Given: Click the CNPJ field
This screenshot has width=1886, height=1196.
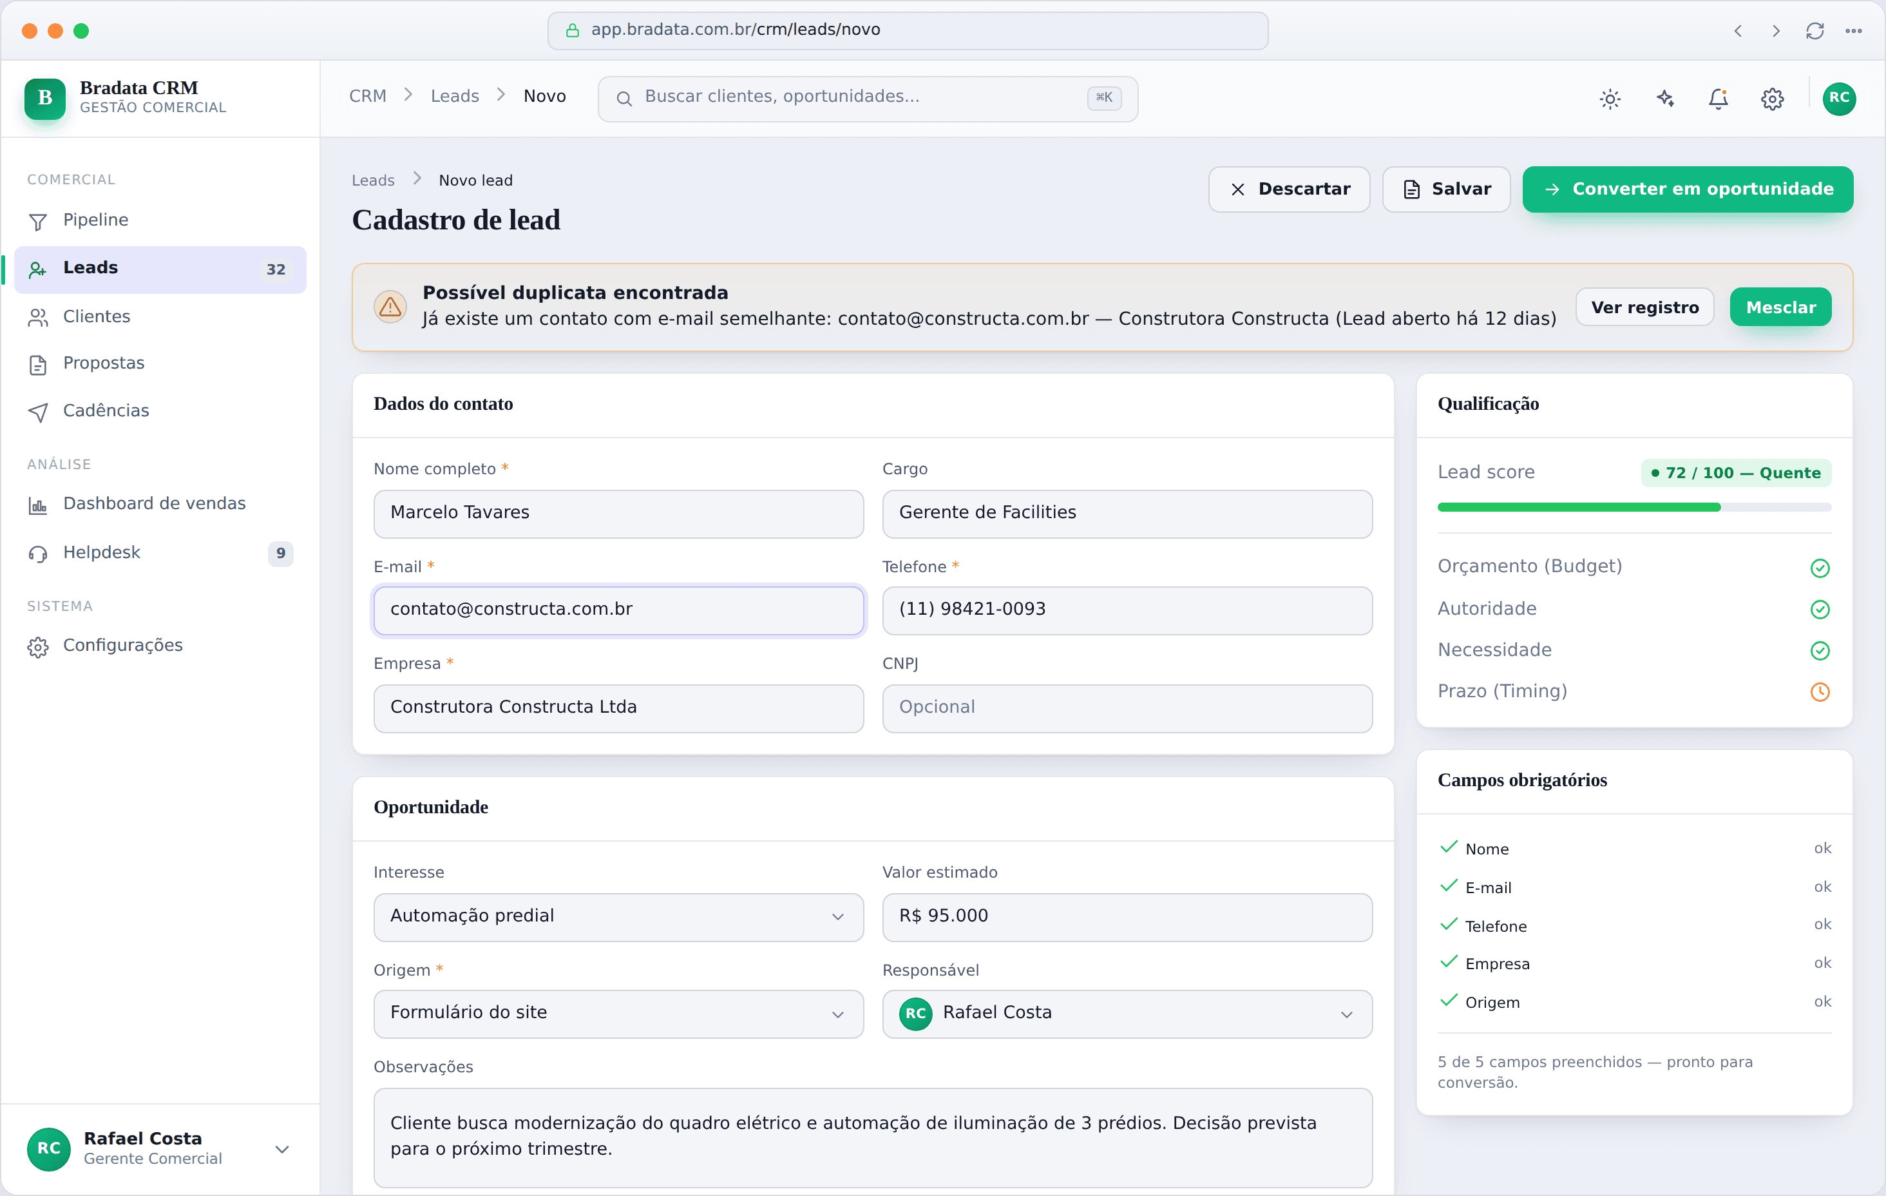Looking at the screenshot, I should (x=1127, y=708).
